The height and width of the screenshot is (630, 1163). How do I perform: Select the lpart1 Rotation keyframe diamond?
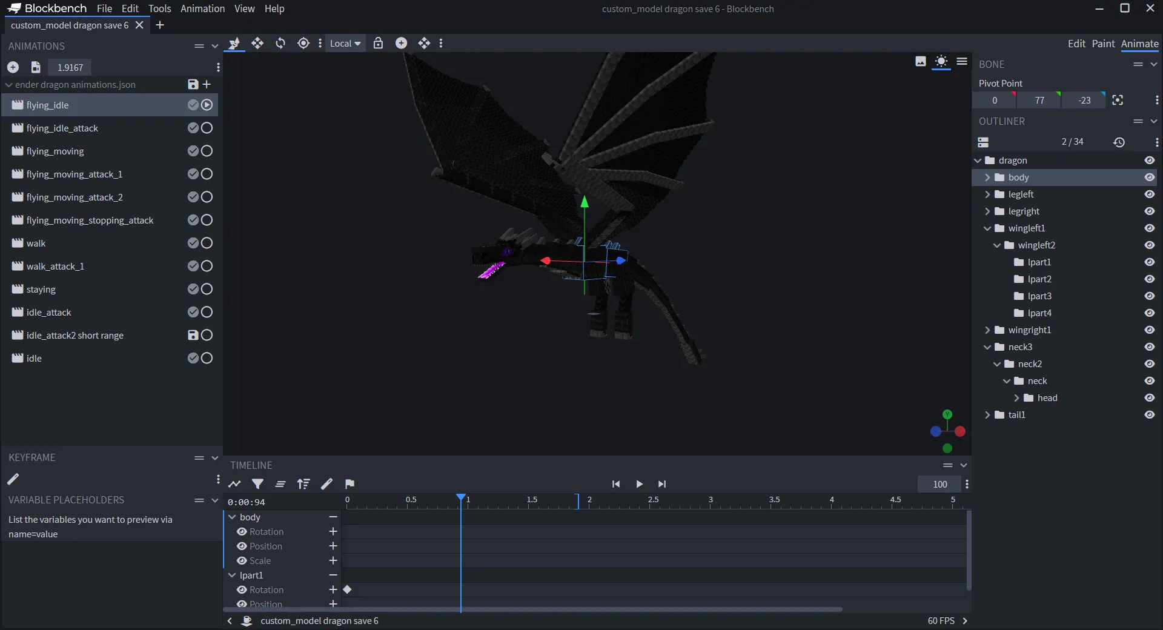coord(347,589)
